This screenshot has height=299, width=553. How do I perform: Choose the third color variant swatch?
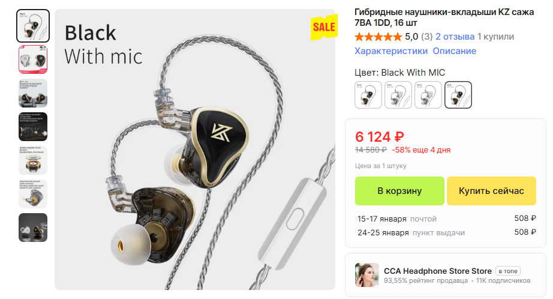click(x=428, y=95)
